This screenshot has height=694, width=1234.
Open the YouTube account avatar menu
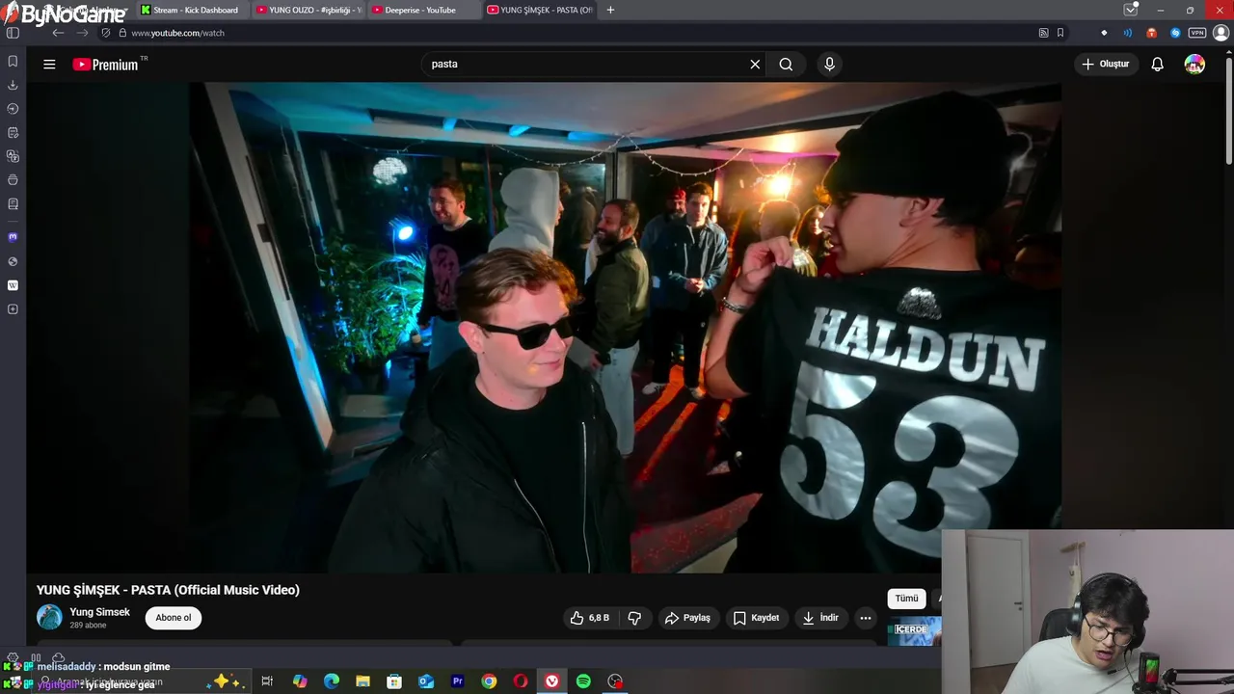[1194, 65]
